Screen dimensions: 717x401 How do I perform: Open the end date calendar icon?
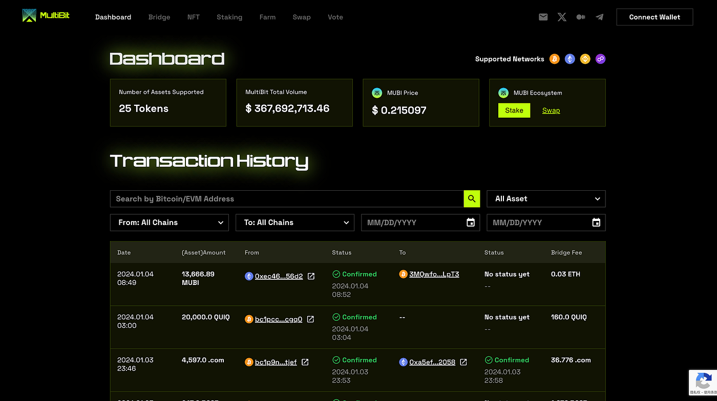596,222
